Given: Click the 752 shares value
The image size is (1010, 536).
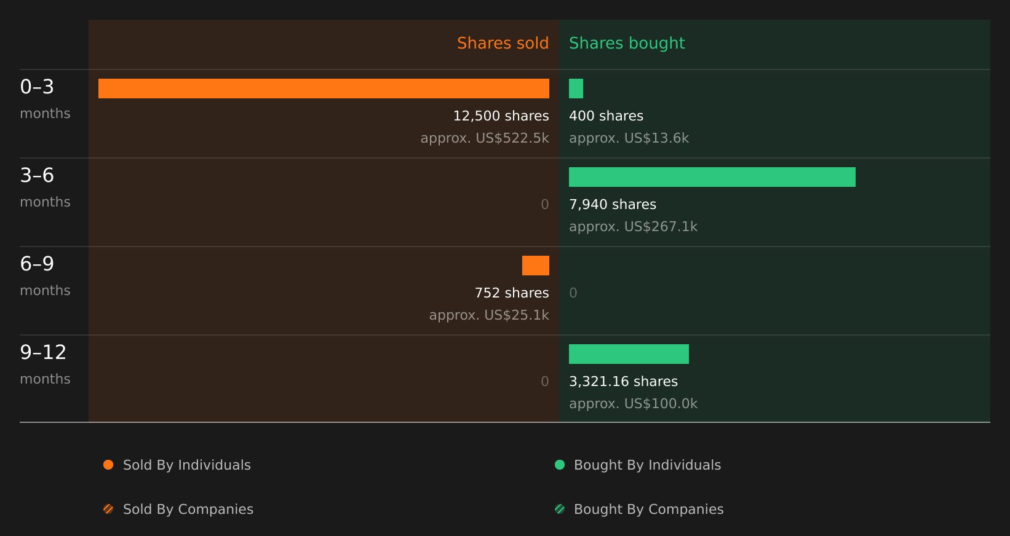Looking at the screenshot, I should 512,293.
